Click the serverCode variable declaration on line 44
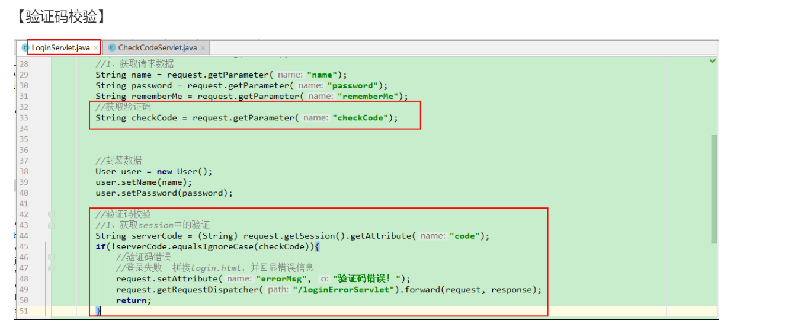801x333 pixels. point(159,235)
